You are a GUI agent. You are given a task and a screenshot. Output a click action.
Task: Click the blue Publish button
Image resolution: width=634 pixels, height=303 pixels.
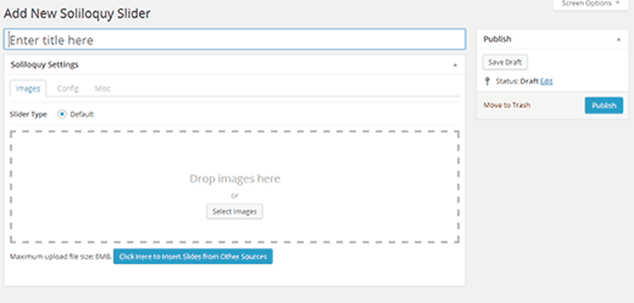coord(604,106)
